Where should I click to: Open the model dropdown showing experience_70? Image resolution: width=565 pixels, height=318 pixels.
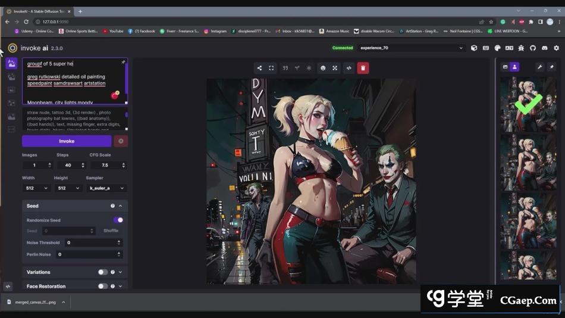[412, 48]
